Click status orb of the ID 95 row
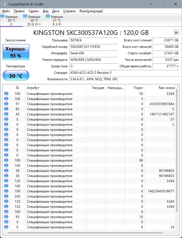 click(6, 109)
